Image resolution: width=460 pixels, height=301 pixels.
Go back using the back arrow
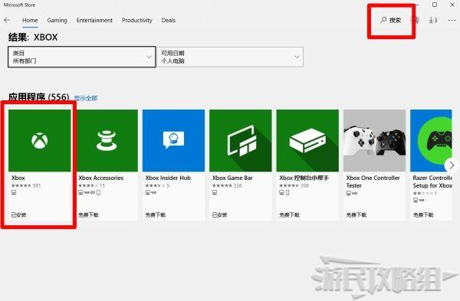(7, 20)
